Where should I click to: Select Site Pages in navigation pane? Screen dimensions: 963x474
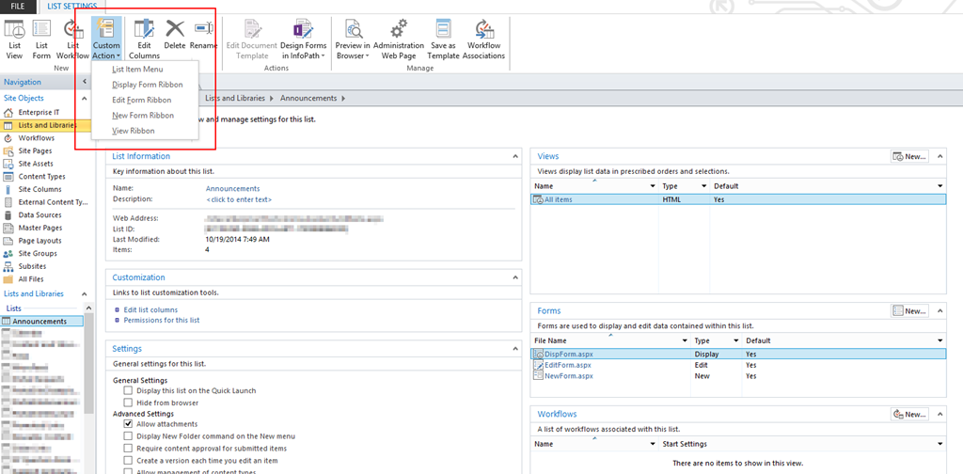click(35, 150)
